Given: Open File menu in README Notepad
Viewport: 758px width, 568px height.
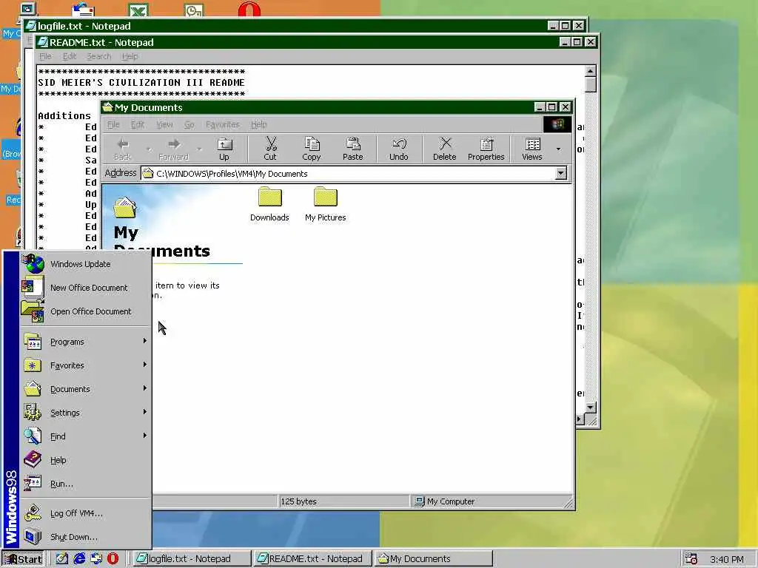Looking at the screenshot, I should pyautogui.click(x=45, y=56).
